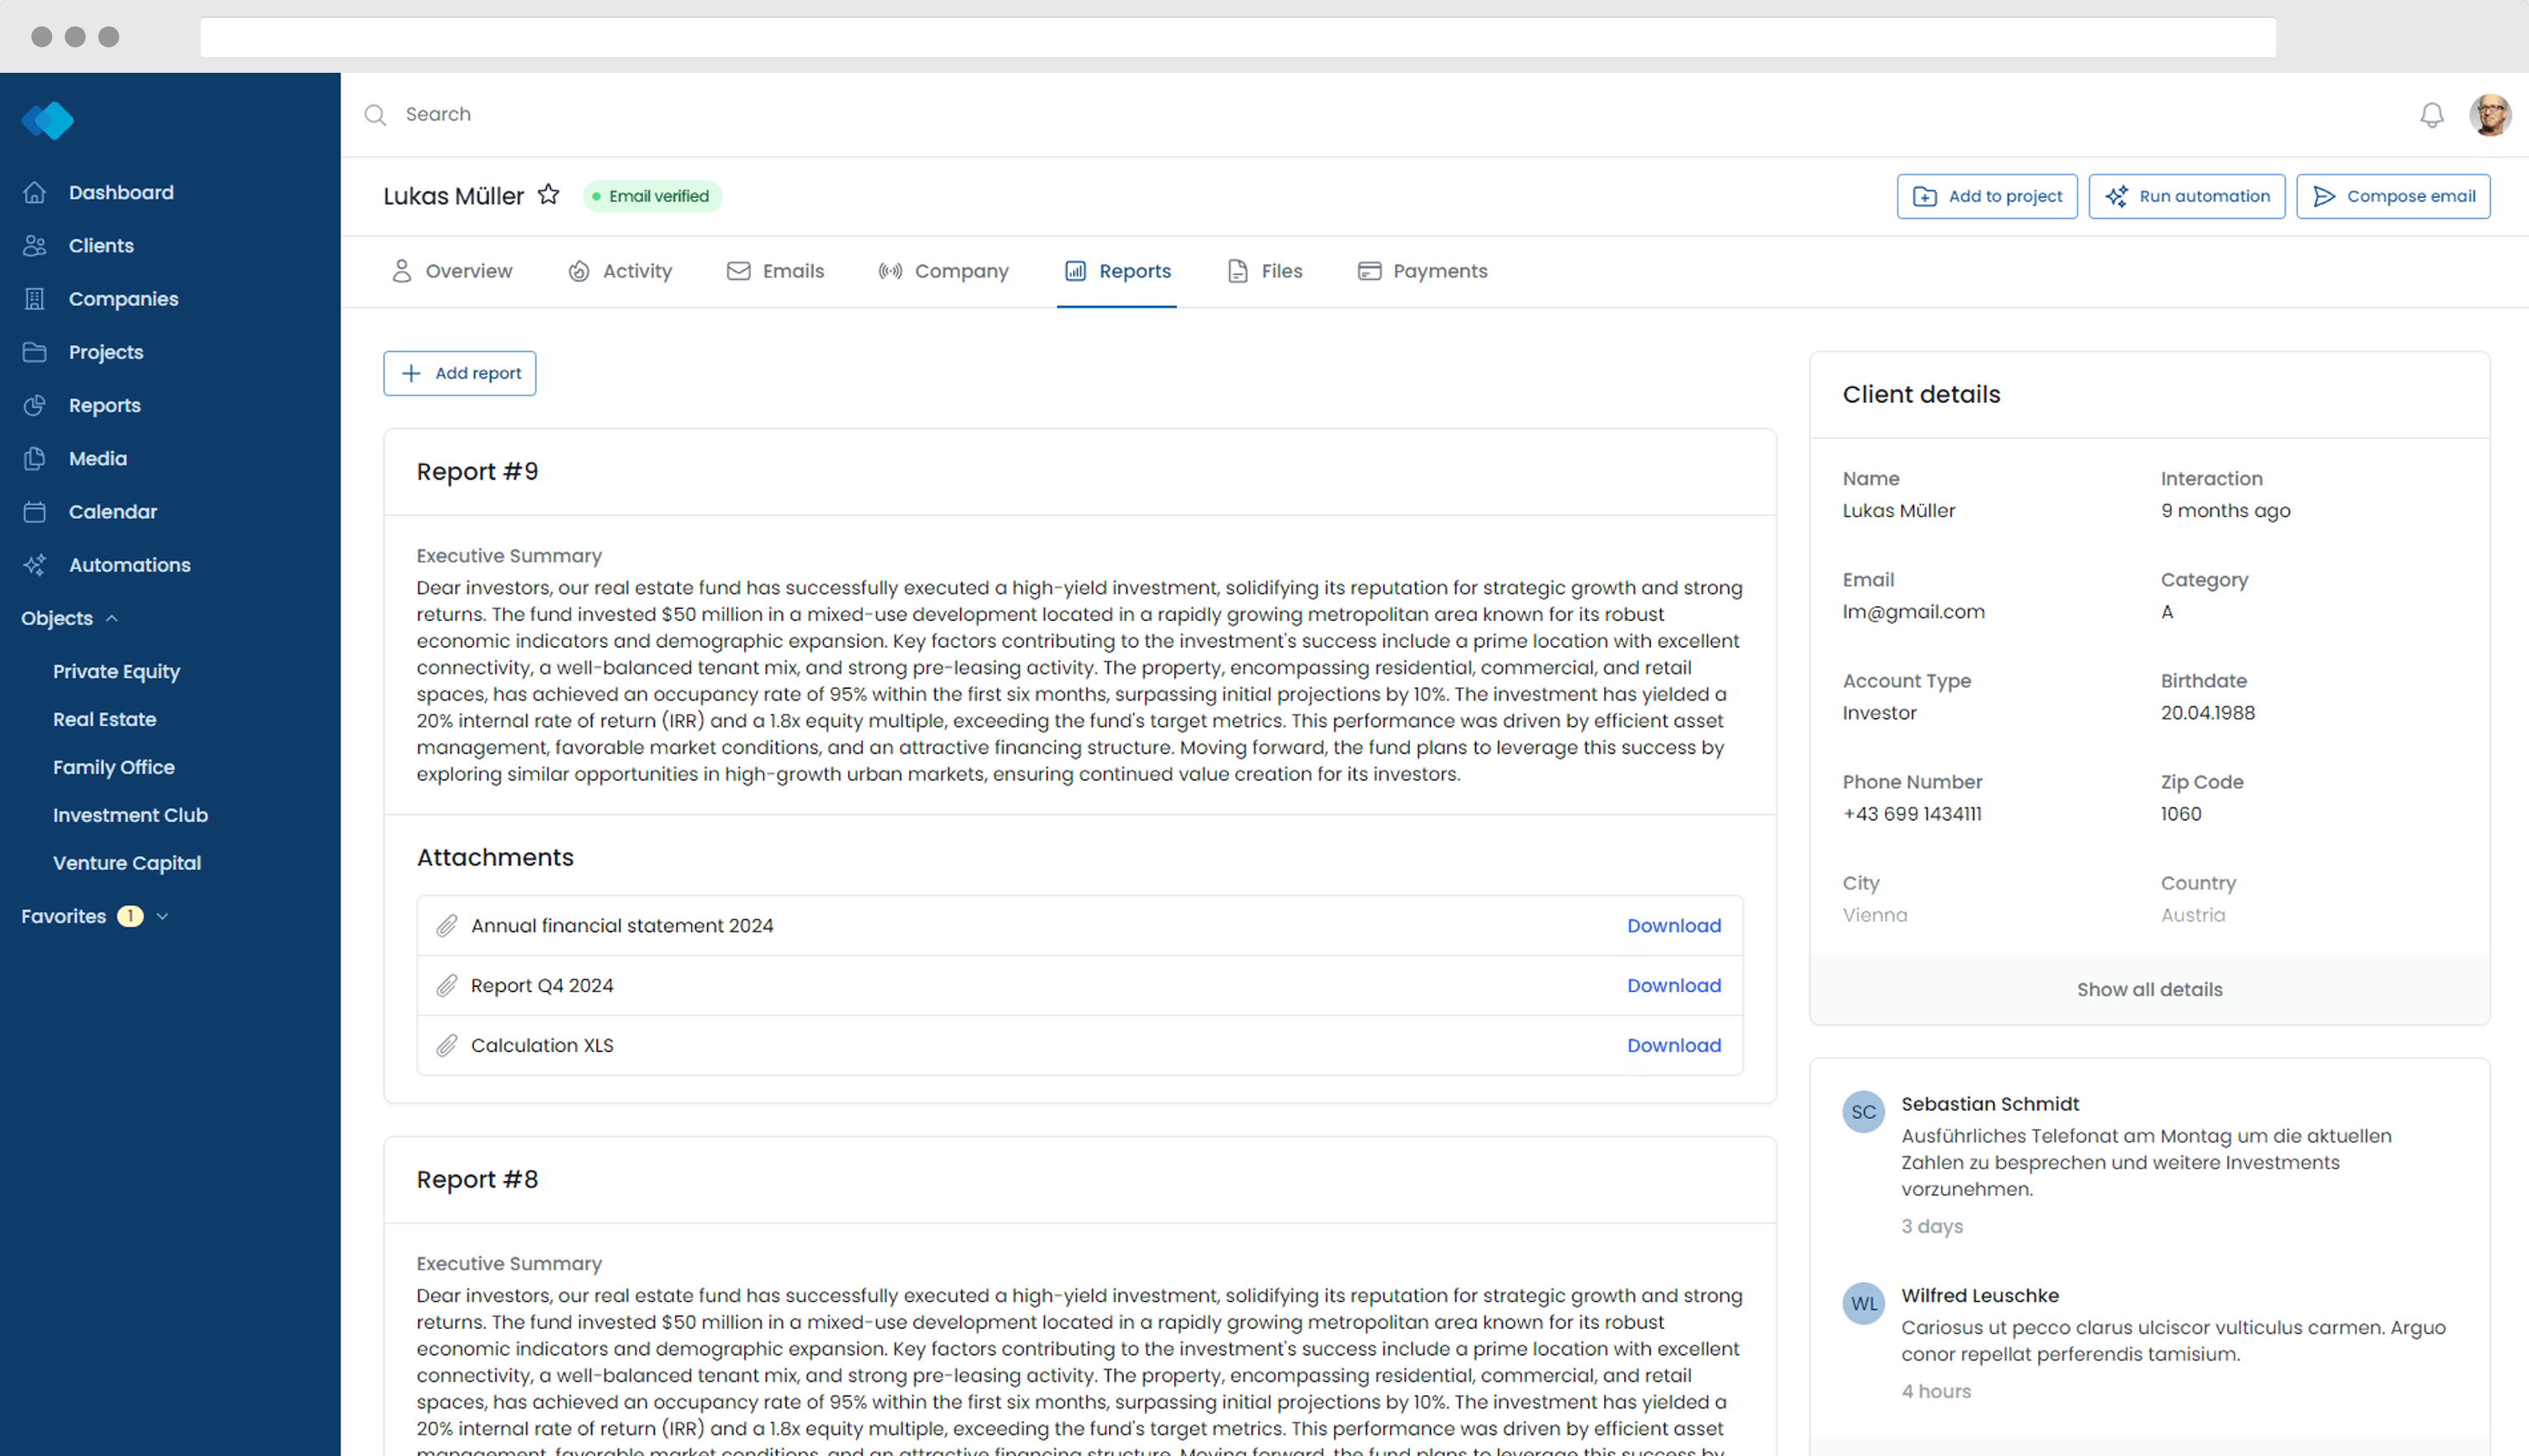Click the Report #8 heading
This screenshot has width=2529, height=1456.
point(478,1179)
